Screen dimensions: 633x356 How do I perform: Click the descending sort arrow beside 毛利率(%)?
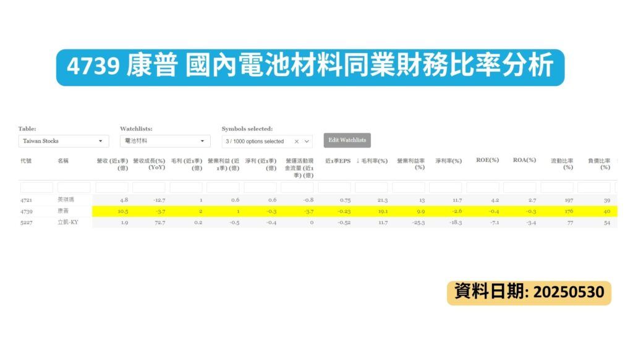pyautogui.click(x=357, y=160)
